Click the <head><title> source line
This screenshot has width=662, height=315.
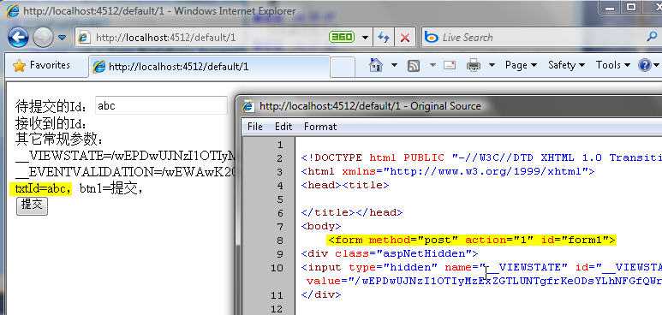[345, 185]
